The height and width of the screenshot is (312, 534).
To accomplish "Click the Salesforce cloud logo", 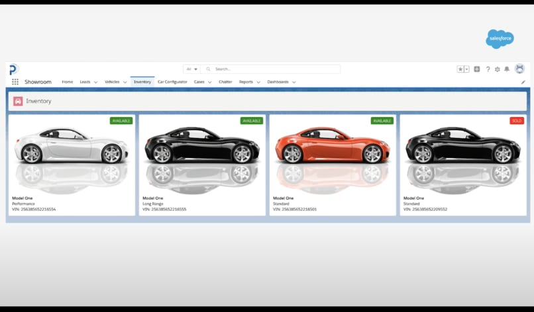I will [x=500, y=38].
